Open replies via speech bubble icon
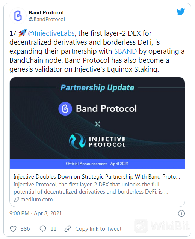Viewport: 195px width, 239px height. pyautogui.click(x=43, y=229)
